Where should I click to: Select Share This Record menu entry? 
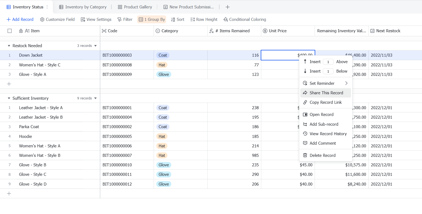326,93
